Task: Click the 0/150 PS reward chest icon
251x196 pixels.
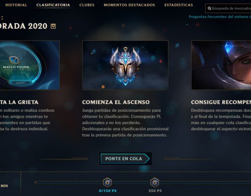Action: [108, 182]
